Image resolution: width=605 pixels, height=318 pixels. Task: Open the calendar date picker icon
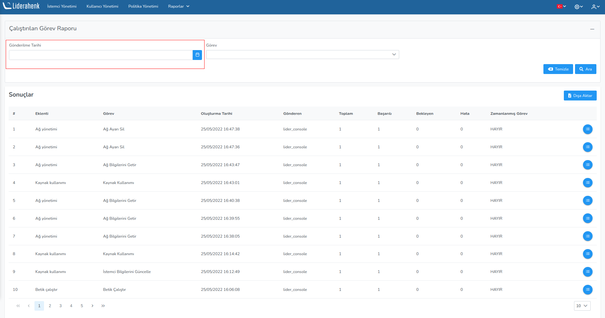coord(197,55)
